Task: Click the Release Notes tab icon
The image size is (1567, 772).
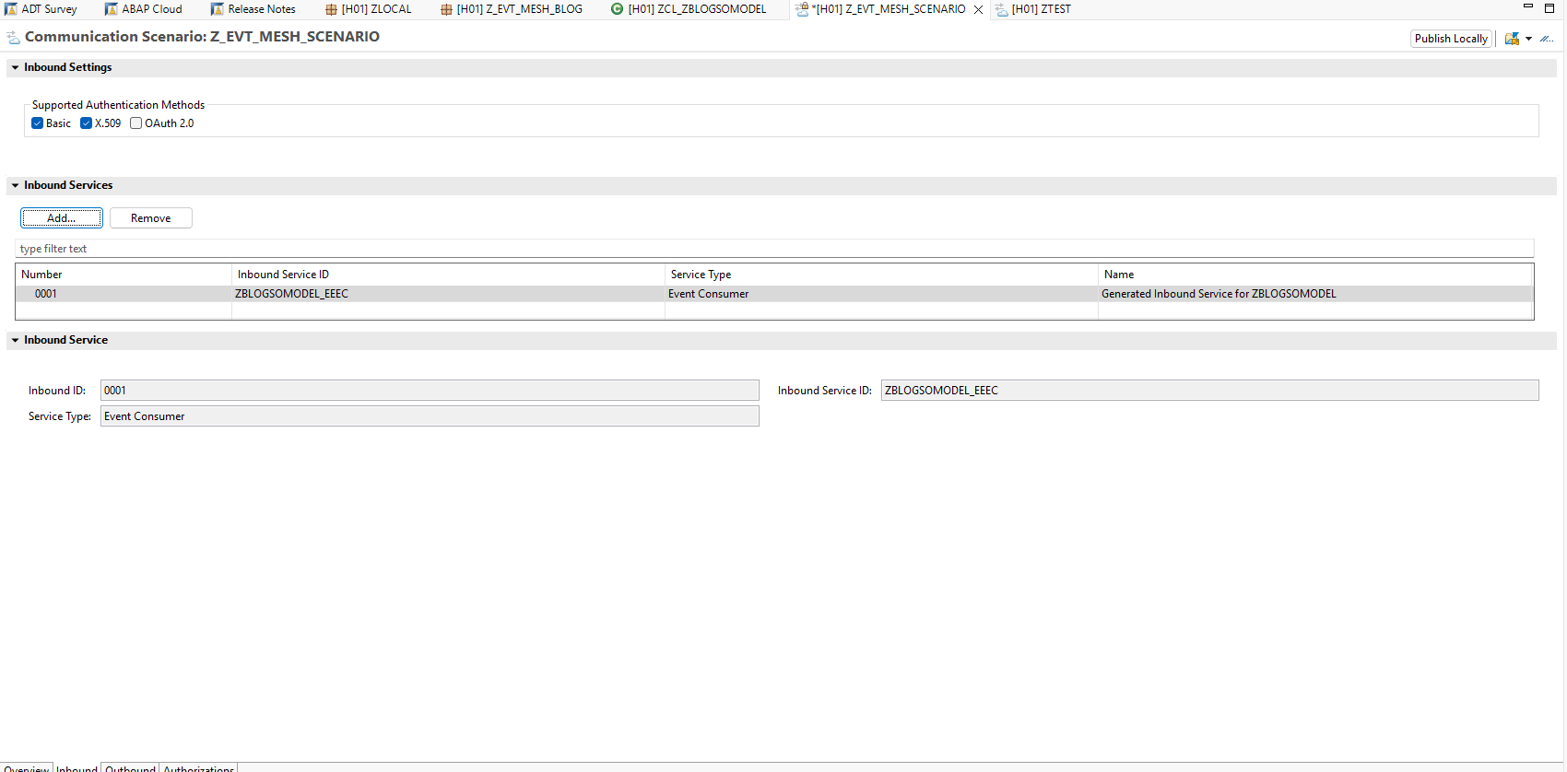Action: [x=218, y=9]
